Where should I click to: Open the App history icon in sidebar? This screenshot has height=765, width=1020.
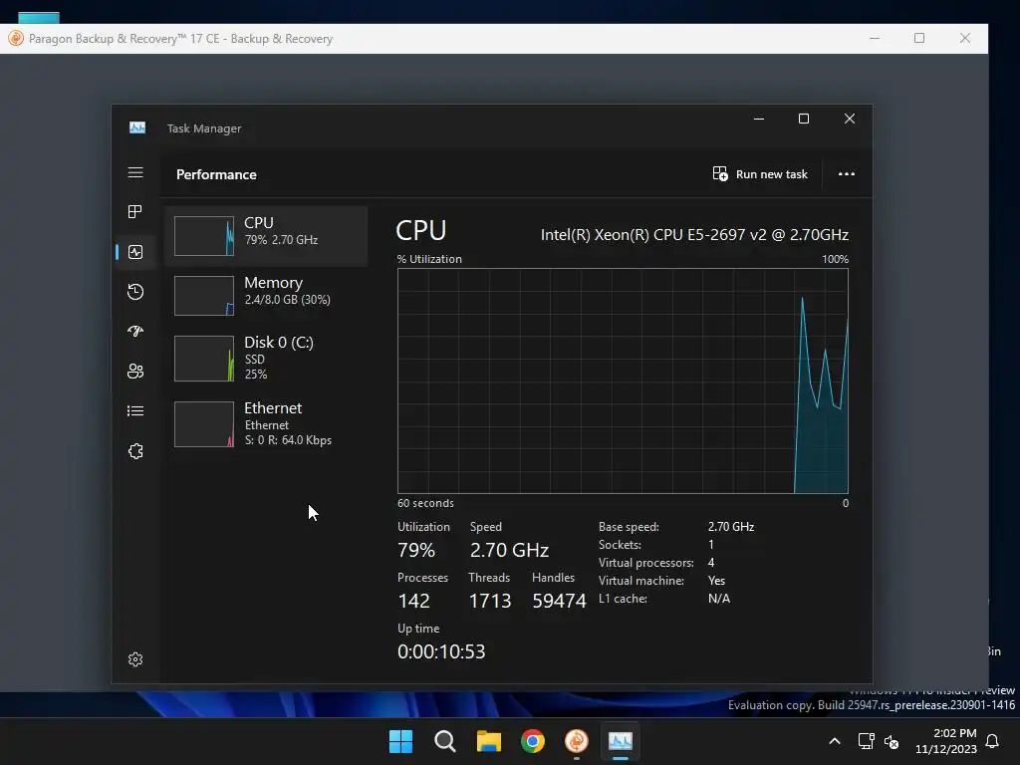tap(135, 292)
